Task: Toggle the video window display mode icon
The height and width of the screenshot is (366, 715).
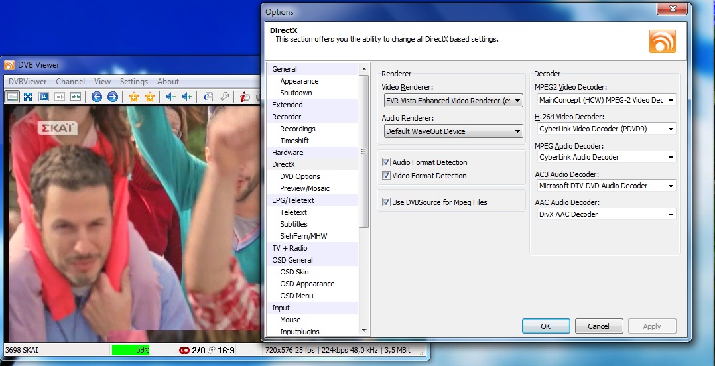Action: coord(13,97)
